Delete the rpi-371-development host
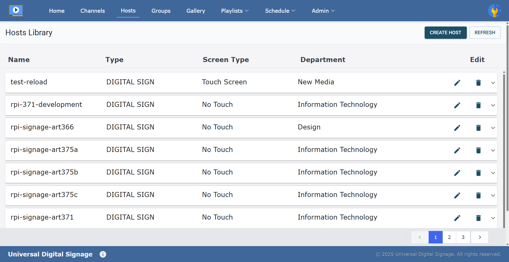Image resolution: width=509 pixels, height=262 pixels. (478, 105)
